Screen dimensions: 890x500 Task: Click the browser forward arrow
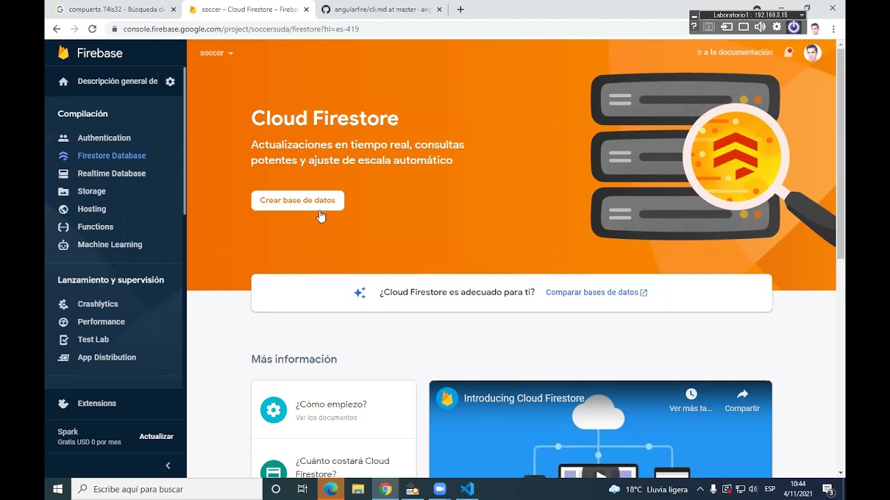pos(74,29)
